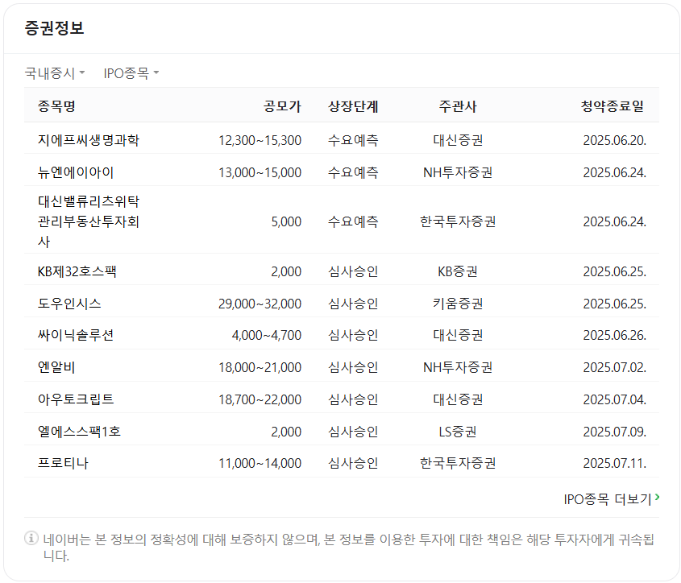Click date 2025.07.09.
Viewport: 681px width, 583px height.
[615, 432]
